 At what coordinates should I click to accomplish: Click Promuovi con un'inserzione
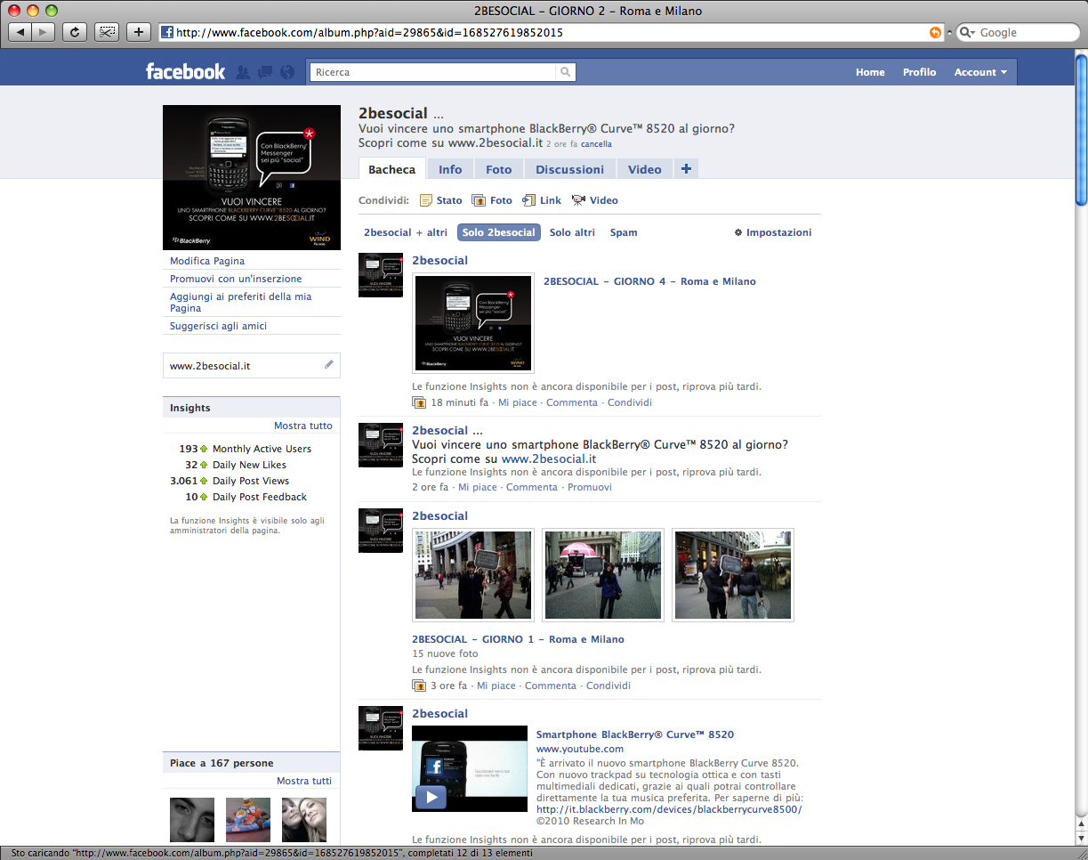(236, 279)
